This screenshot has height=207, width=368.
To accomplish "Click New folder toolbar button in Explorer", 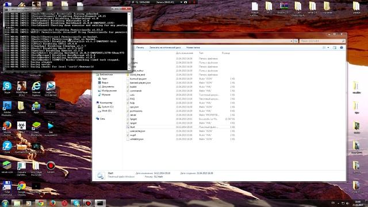I will pyautogui.click(x=193, y=47).
